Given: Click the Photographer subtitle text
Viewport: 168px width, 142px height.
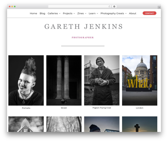Looking at the screenshot, I should (83, 38).
